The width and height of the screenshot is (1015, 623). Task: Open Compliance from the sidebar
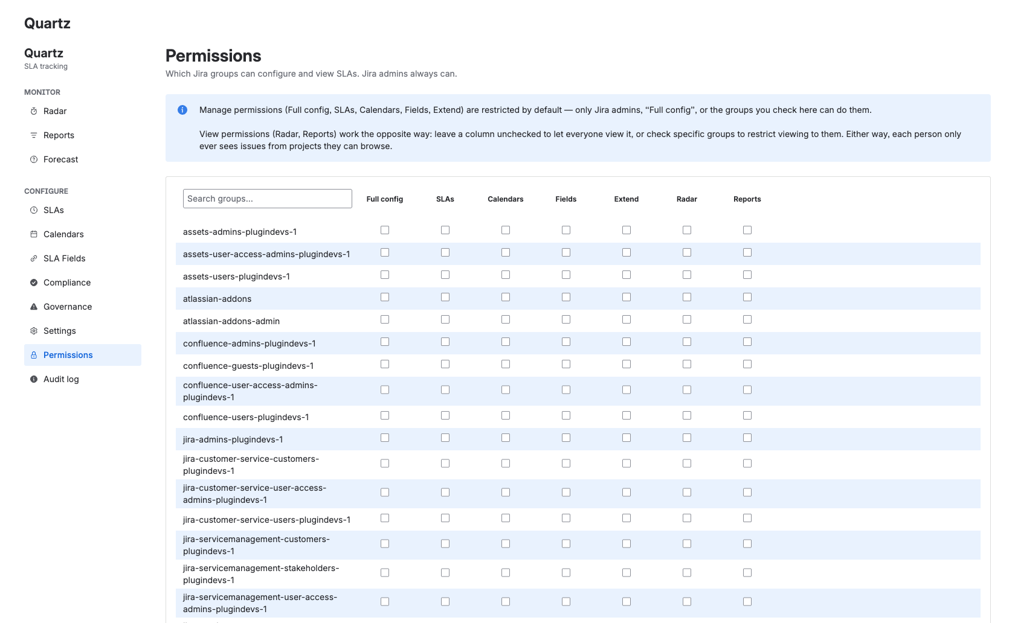[x=83, y=283]
